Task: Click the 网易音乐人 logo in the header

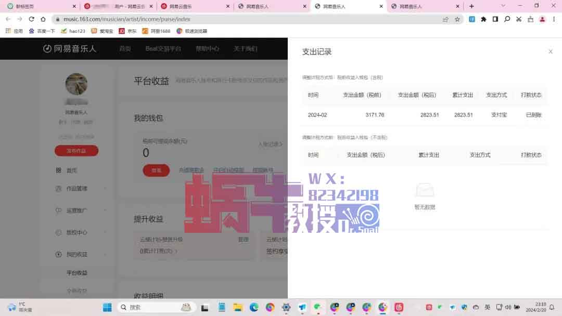Action: (x=70, y=48)
